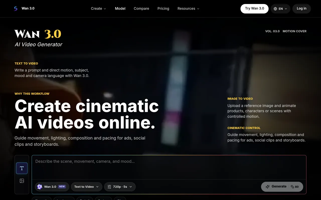Viewport: 321px width, 200px height.
Task: Click the Wan 3.0 model selector chip
Action: pos(52,187)
